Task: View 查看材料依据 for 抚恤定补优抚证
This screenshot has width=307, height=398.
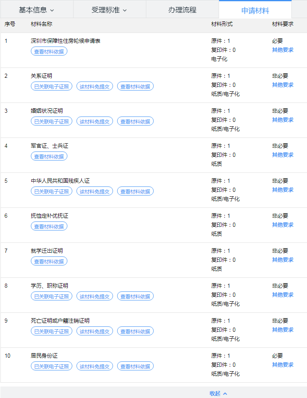Action: coord(49,227)
